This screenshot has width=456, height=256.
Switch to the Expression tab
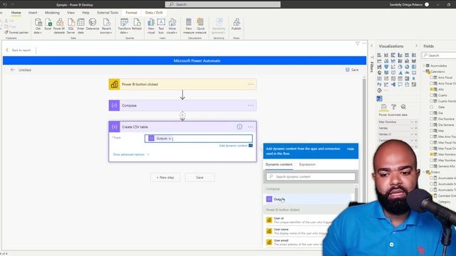[307, 164]
